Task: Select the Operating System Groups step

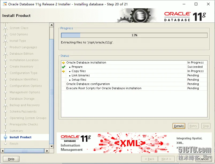Action: pos(28,118)
